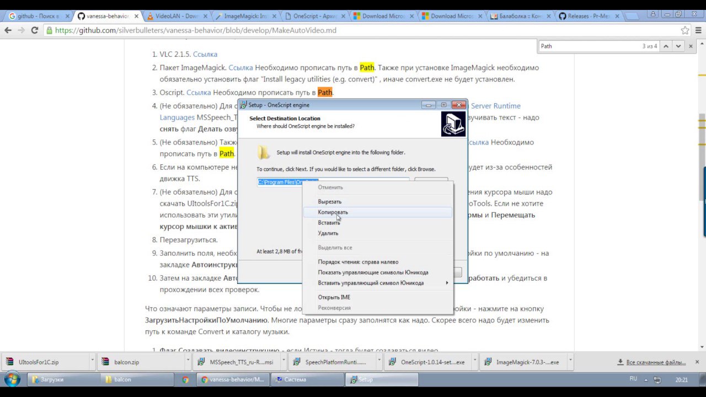Click the address bar URL

pos(196,30)
